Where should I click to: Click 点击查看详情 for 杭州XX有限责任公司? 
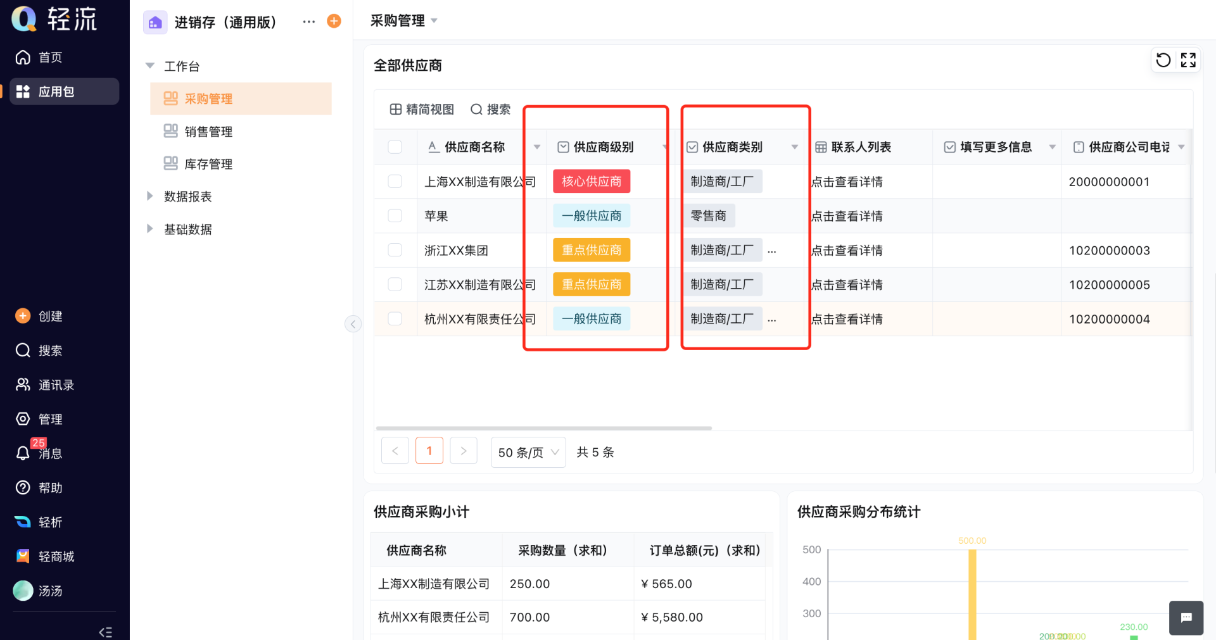[847, 319]
